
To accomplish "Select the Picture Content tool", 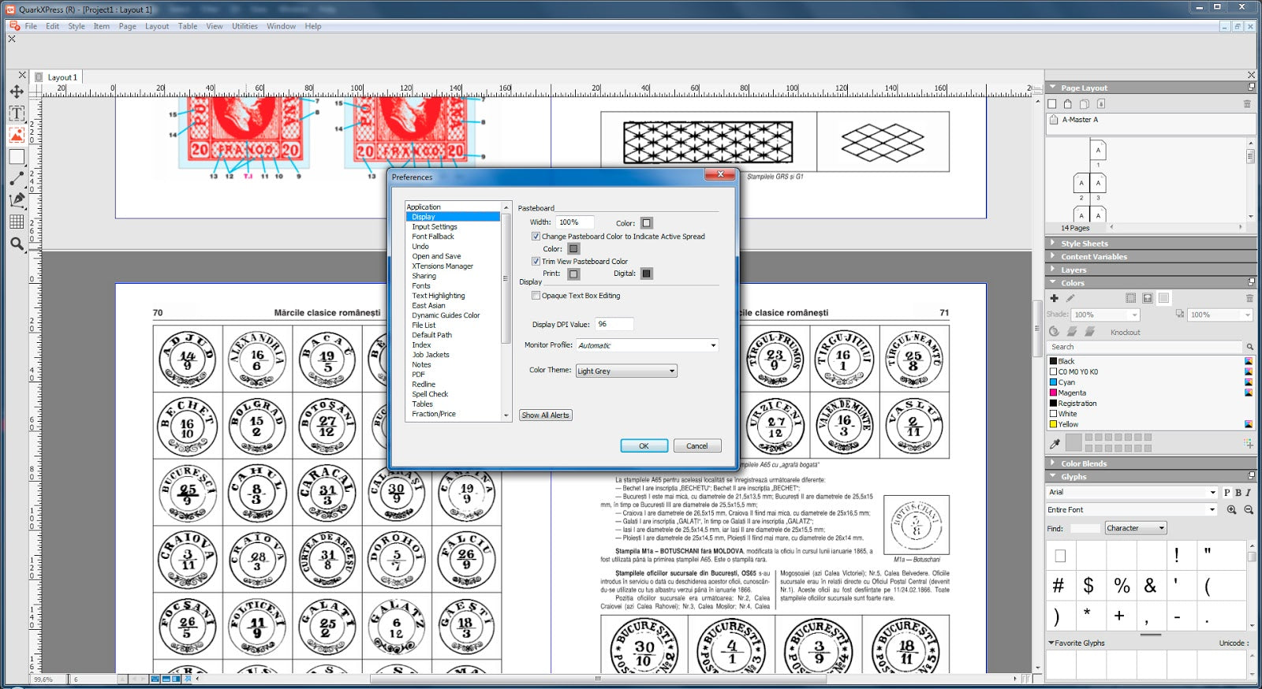I will pyautogui.click(x=17, y=135).
